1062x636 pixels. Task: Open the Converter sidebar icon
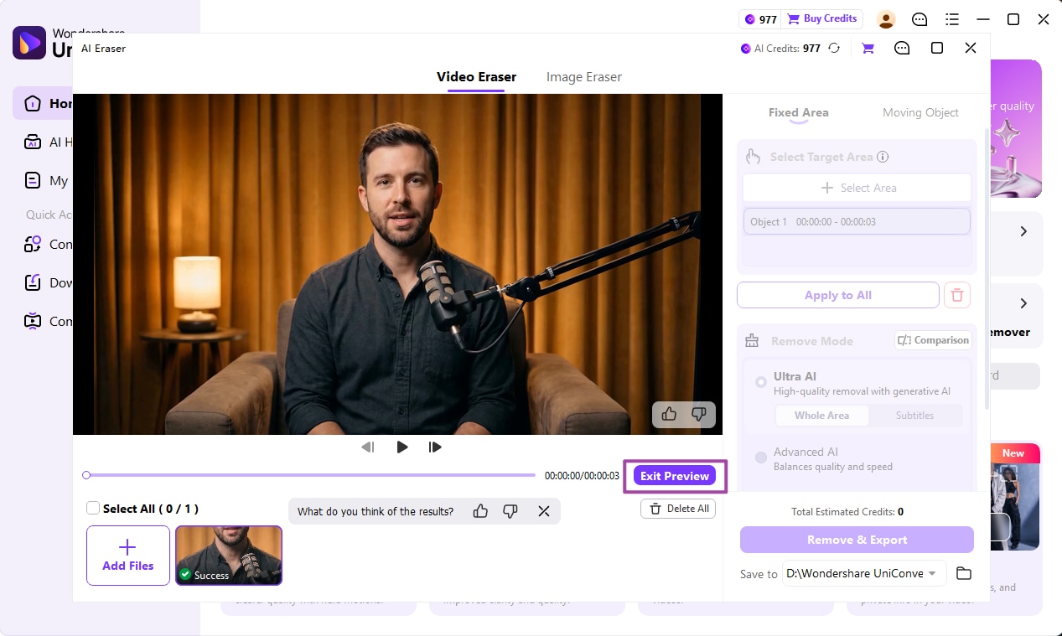coord(33,244)
